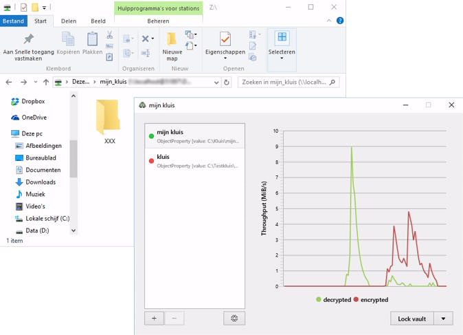Select the mijn kluis vault entry
The image size is (463, 335).
coord(195,136)
